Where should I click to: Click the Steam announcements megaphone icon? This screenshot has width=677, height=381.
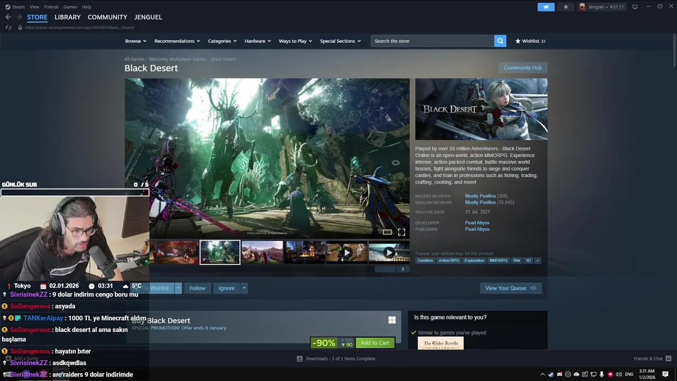546,7
